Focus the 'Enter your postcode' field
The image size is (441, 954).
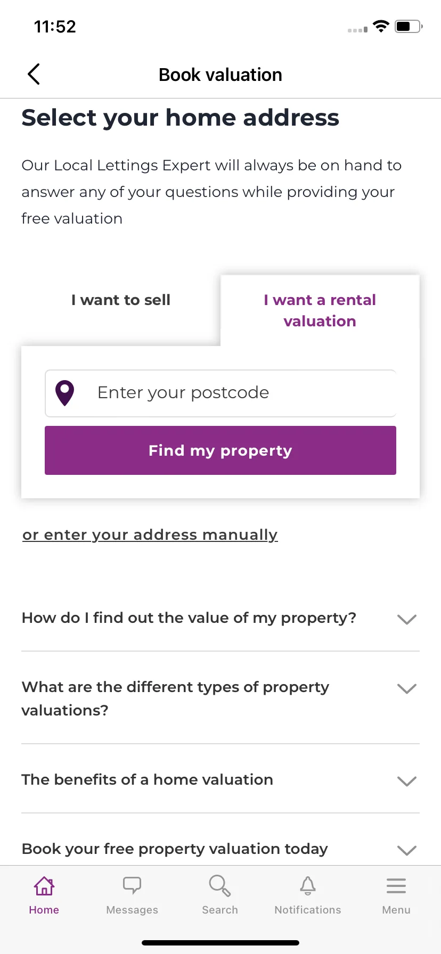220,393
